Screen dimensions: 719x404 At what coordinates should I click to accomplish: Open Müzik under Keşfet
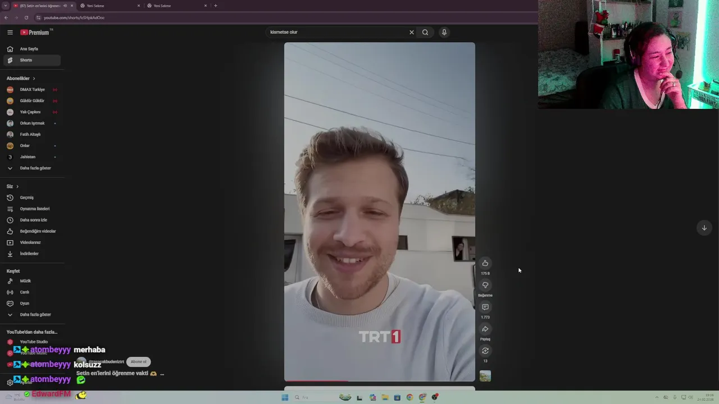[31, 281]
